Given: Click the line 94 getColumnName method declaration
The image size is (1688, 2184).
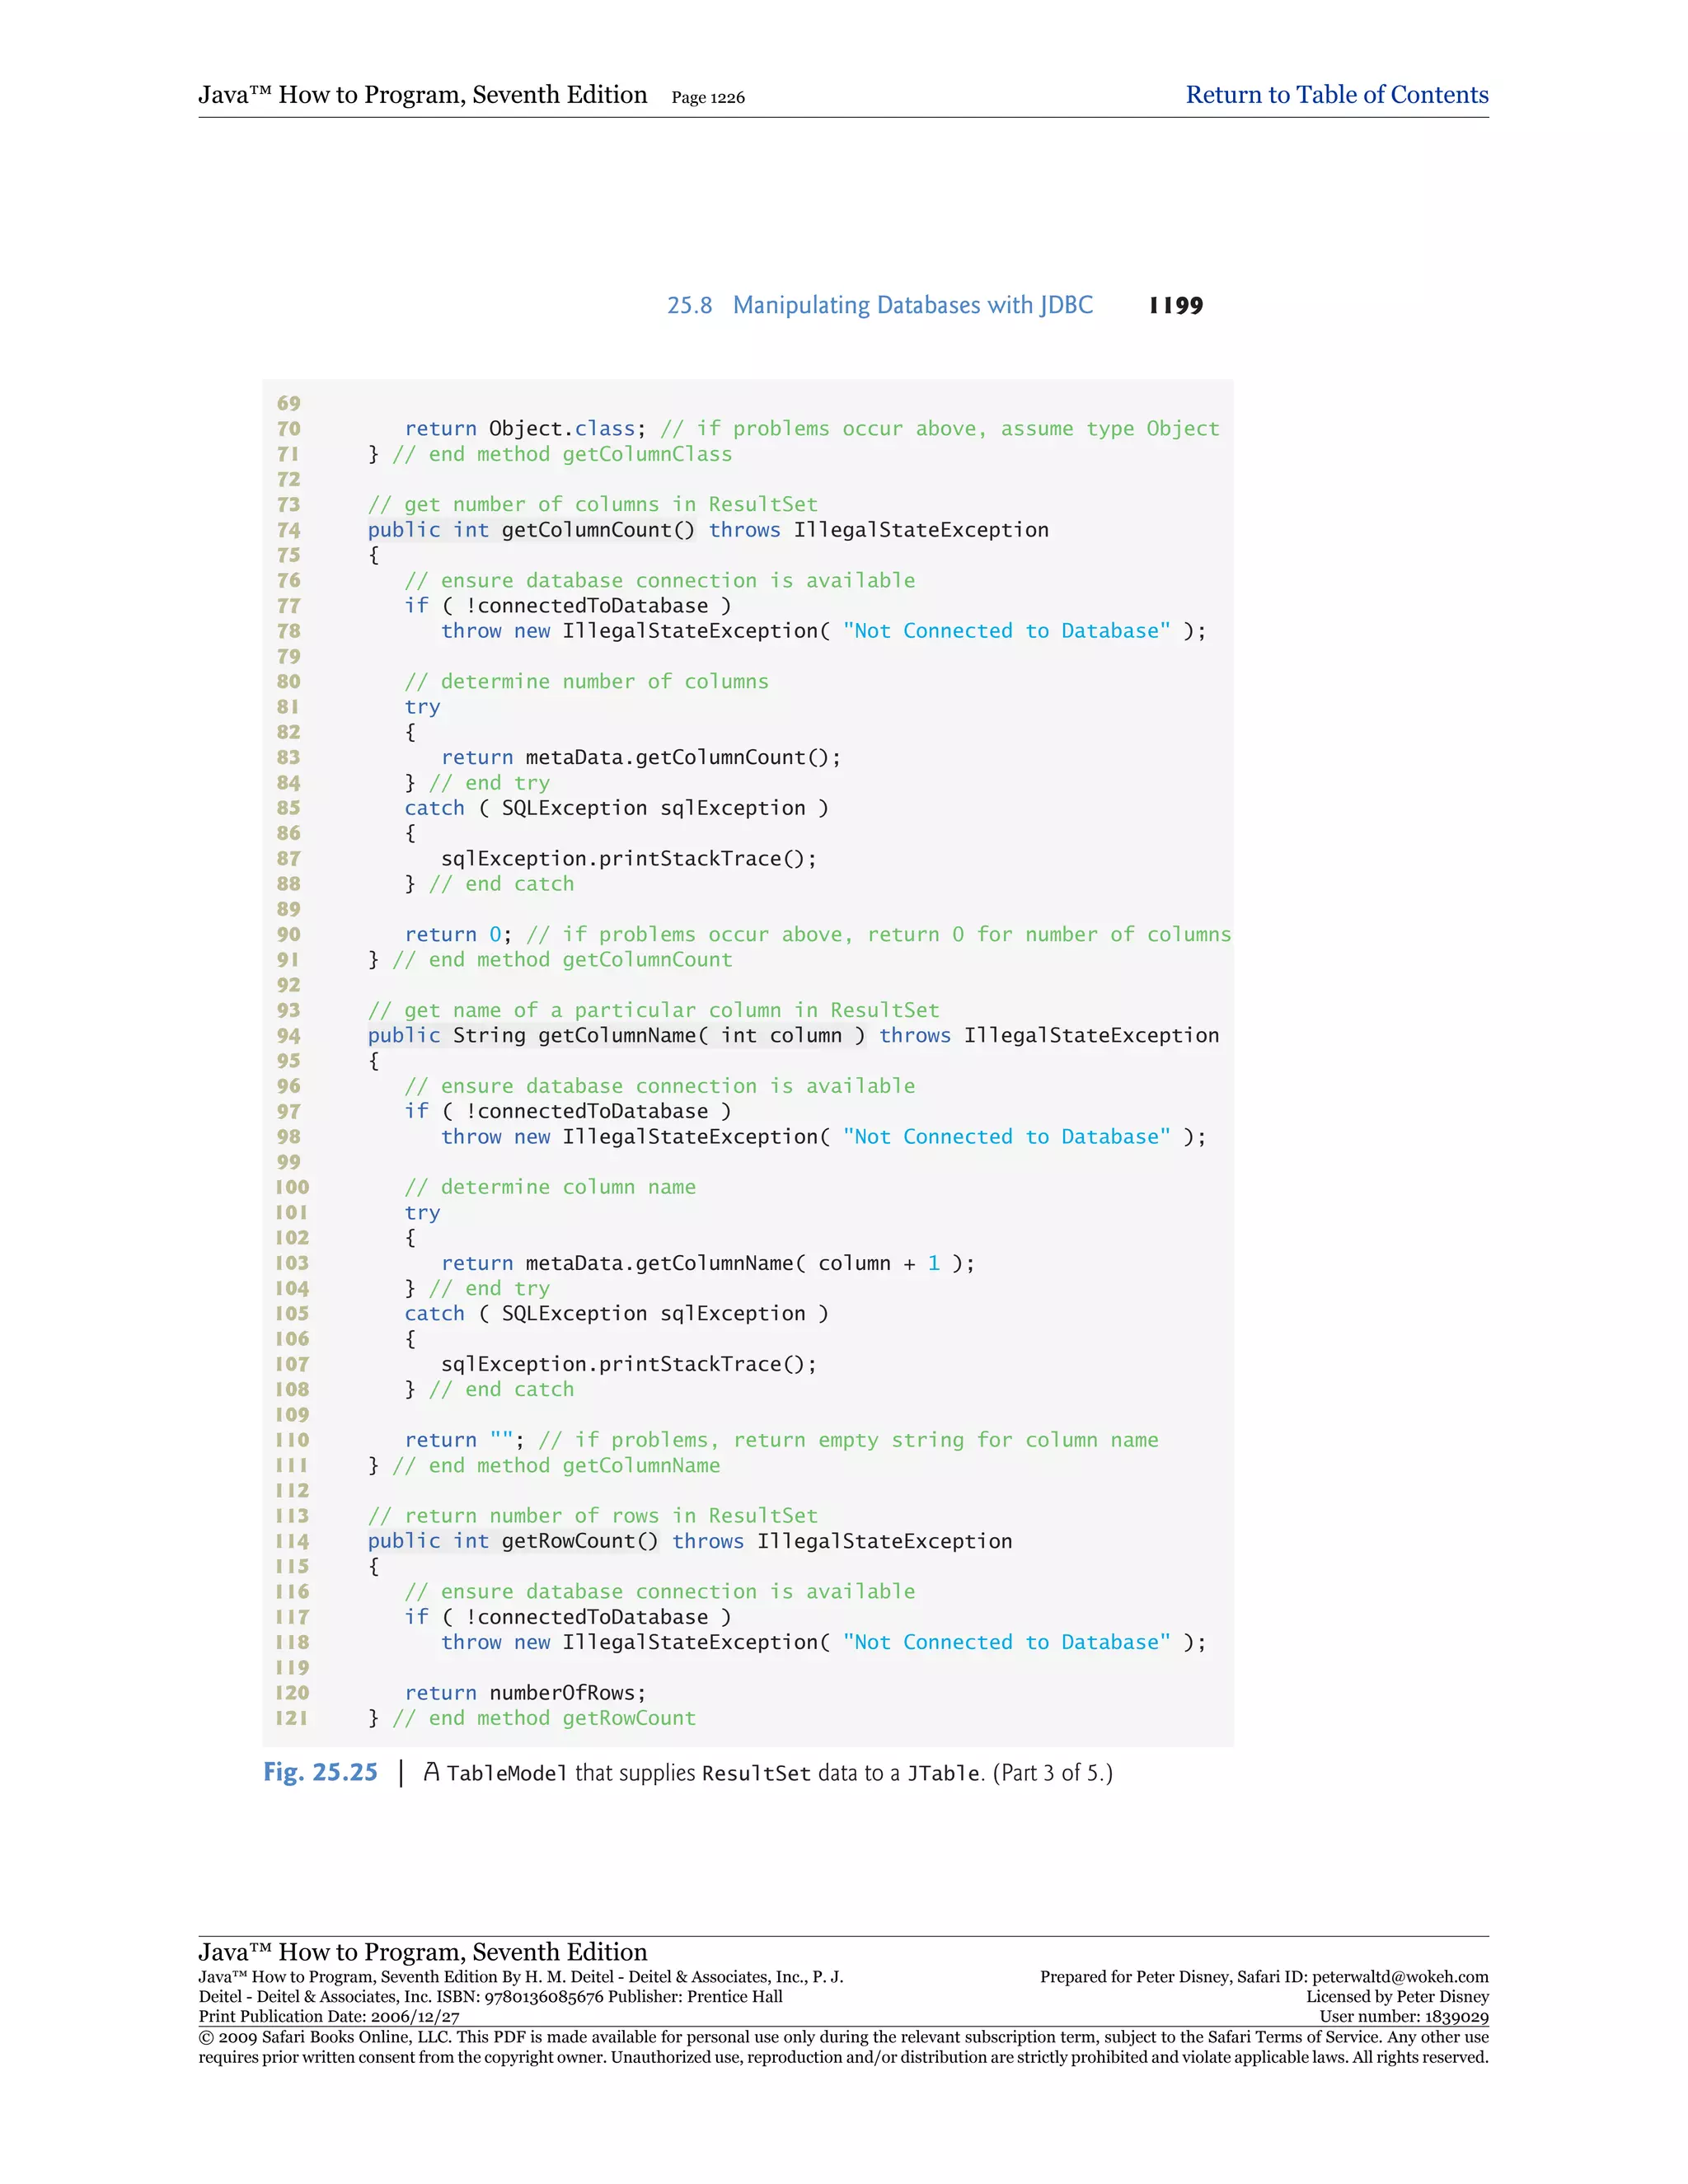Looking at the screenshot, I should click(792, 1035).
